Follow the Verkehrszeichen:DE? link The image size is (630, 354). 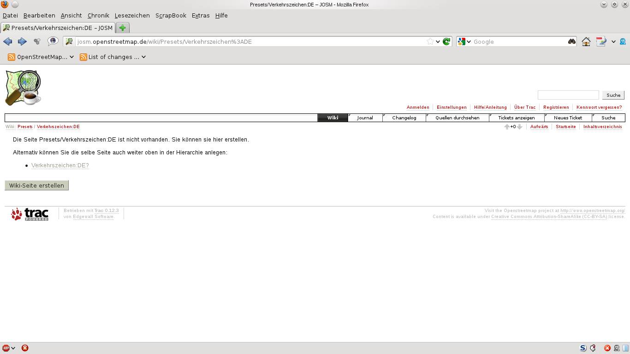(60, 165)
